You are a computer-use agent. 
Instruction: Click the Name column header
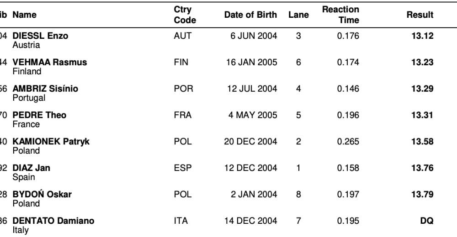coord(25,15)
